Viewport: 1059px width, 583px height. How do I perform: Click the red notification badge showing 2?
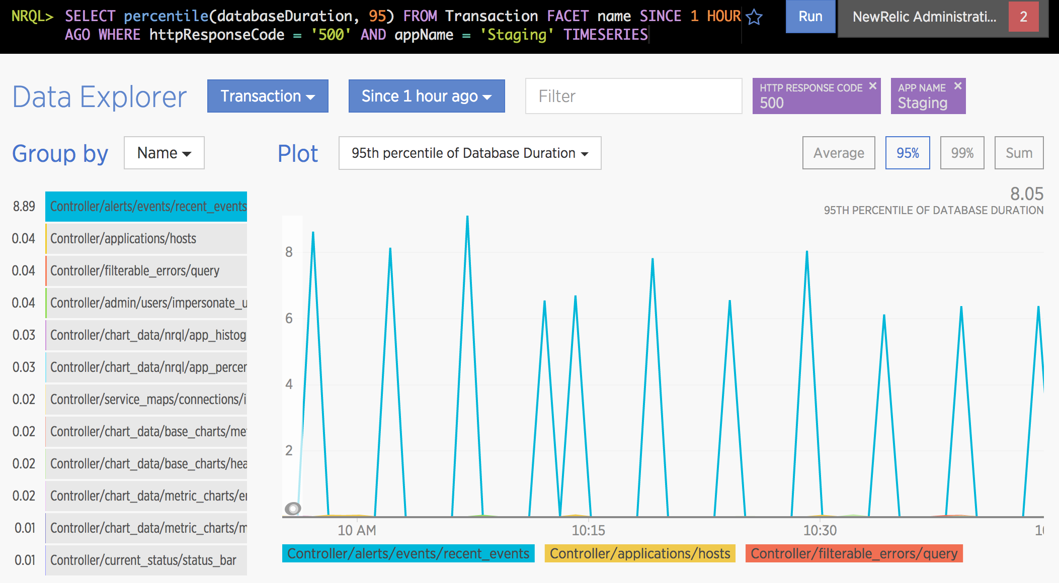pos(1023,17)
